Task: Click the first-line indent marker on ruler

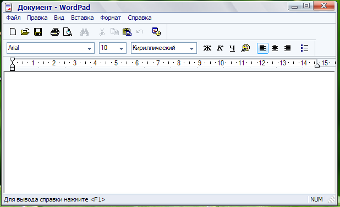Action: [x=12, y=60]
